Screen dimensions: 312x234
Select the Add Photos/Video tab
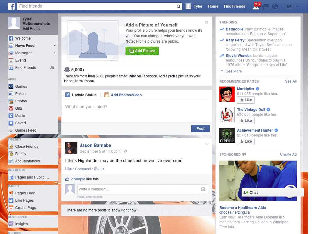pyautogui.click(x=123, y=95)
